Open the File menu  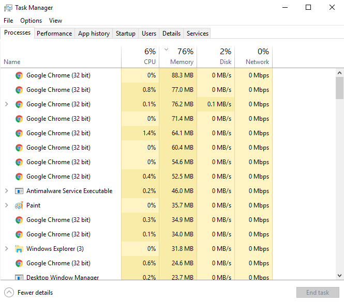pos(8,21)
